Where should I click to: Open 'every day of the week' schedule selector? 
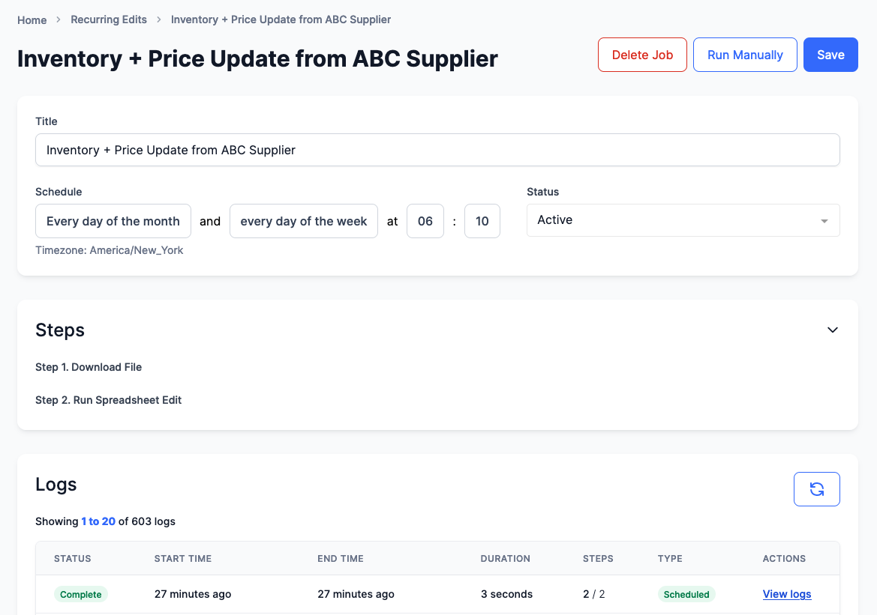[304, 221]
